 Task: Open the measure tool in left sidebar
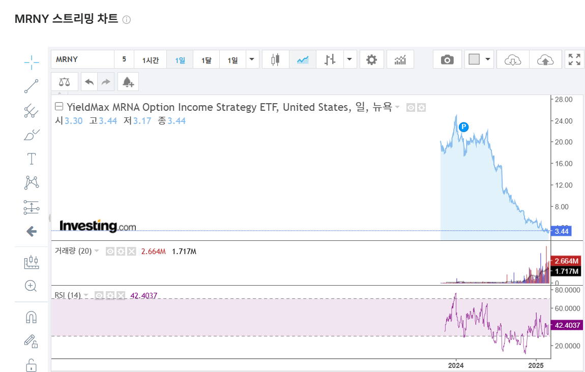coord(32,262)
